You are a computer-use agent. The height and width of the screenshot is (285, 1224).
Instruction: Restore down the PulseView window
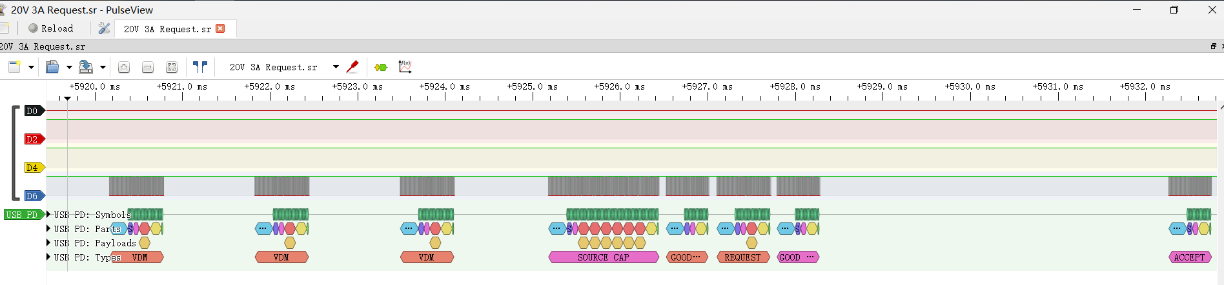(1174, 10)
